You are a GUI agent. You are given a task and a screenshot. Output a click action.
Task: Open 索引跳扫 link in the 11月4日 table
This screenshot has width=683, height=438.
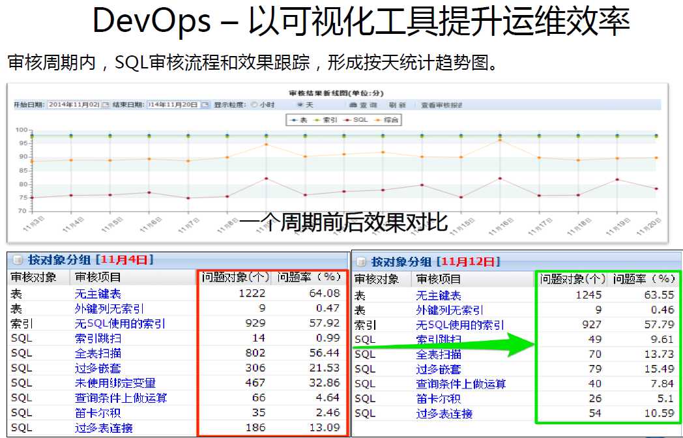point(98,338)
